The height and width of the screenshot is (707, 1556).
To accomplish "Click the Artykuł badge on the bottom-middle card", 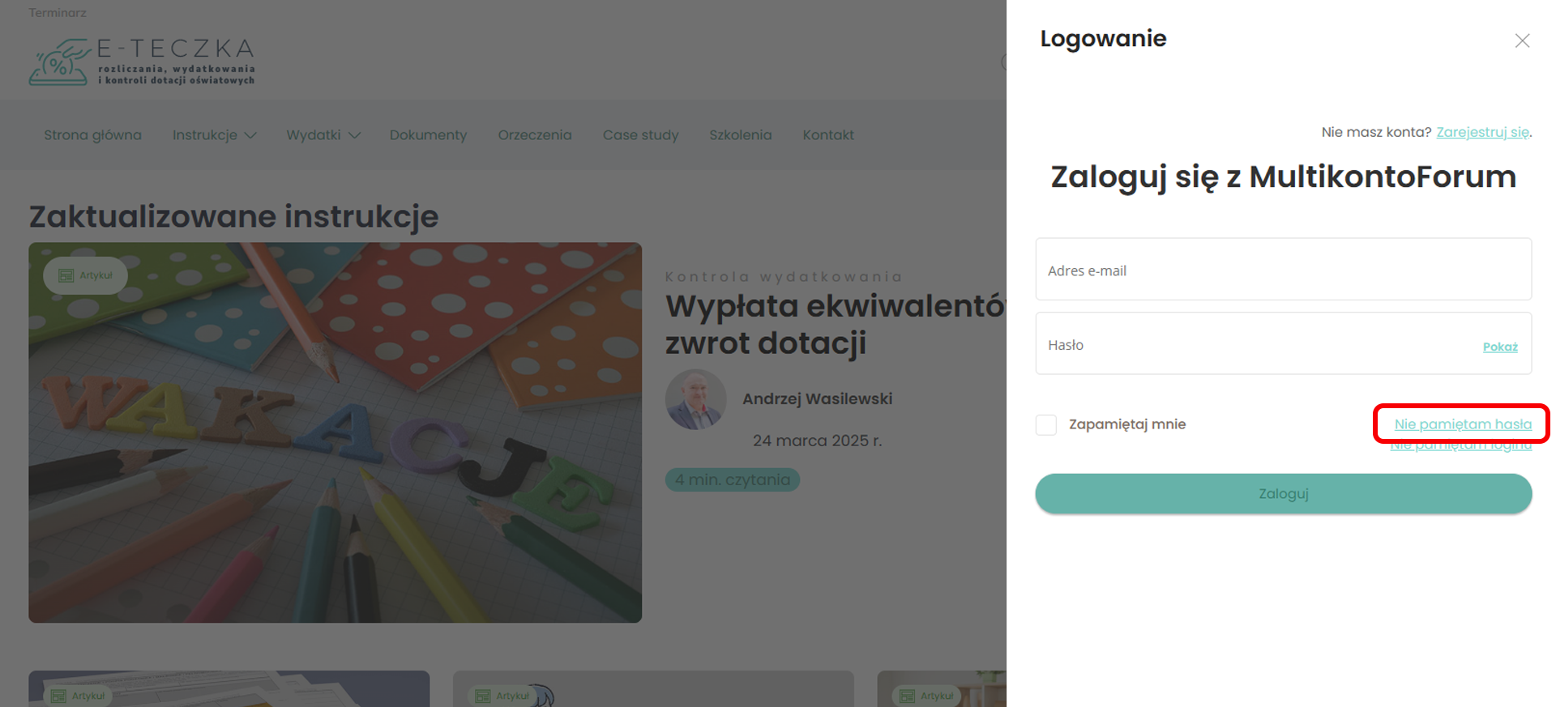I will coord(503,696).
